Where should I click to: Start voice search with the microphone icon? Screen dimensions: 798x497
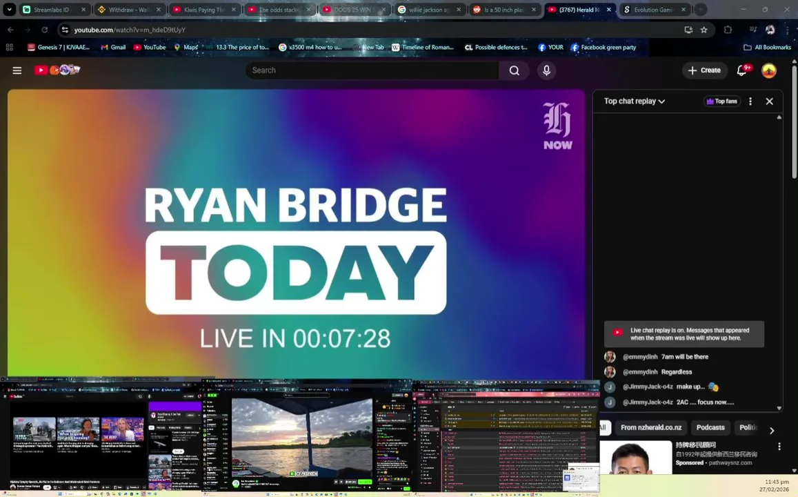coord(546,70)
